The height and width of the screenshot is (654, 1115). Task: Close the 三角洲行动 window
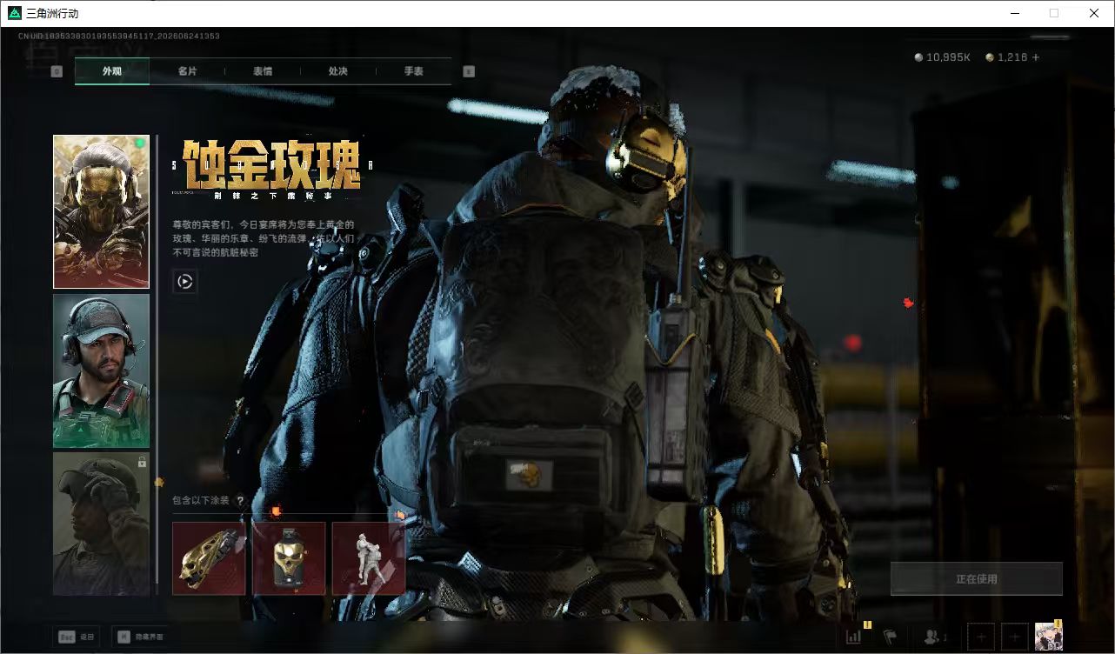[x=1094, y=13]
